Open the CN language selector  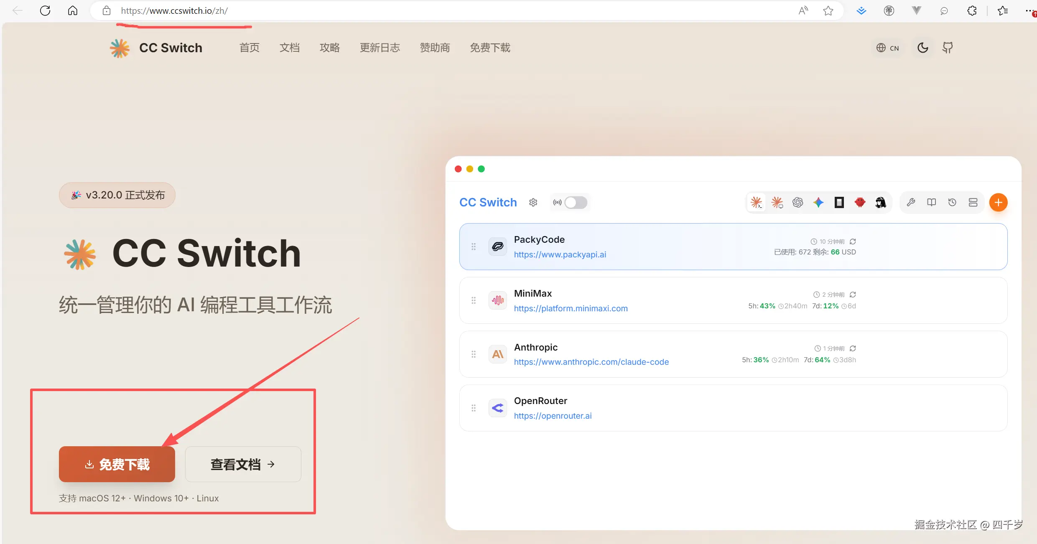point(887,48)
